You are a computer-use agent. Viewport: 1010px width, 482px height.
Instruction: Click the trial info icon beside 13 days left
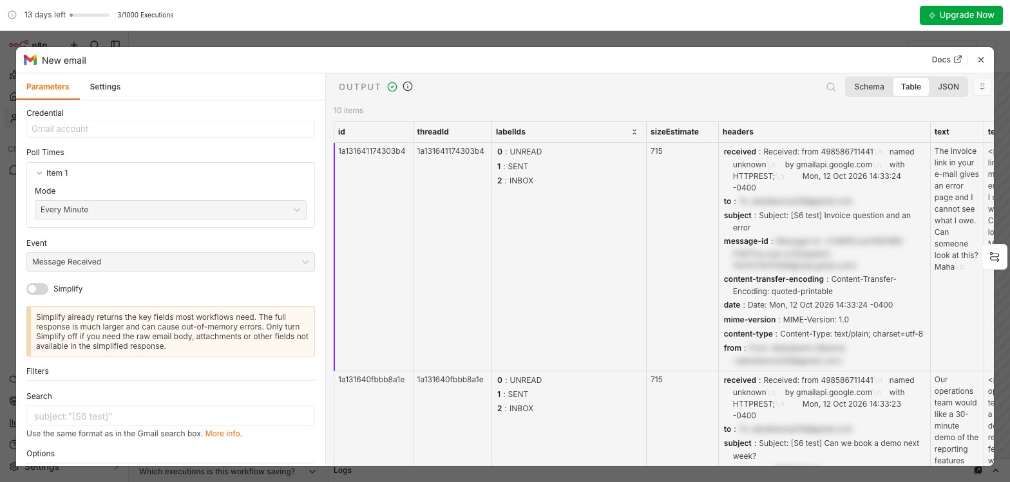coord(12,15)
